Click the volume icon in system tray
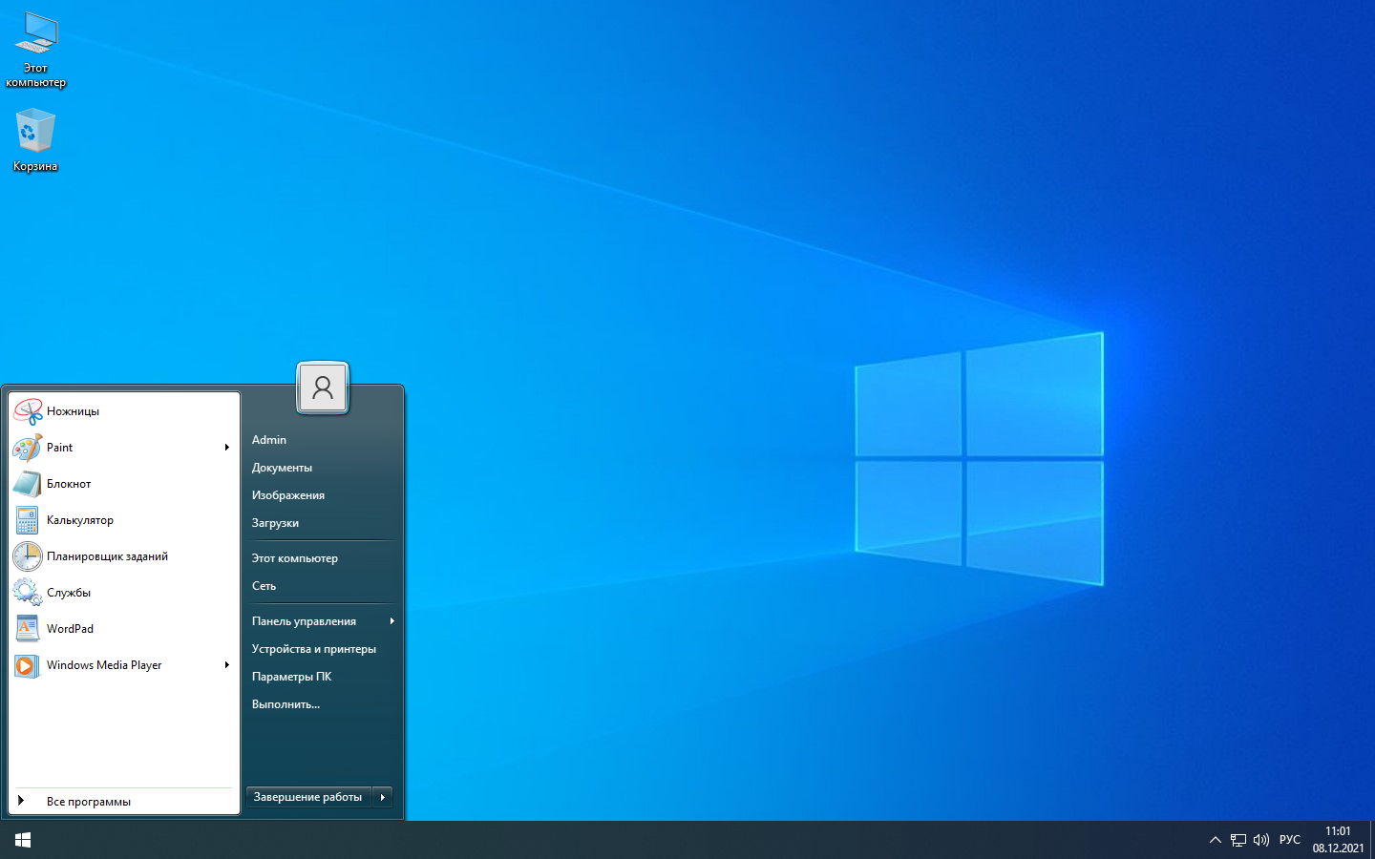Viewport: 1375px width, 859px height. [x=1261, y=840]
